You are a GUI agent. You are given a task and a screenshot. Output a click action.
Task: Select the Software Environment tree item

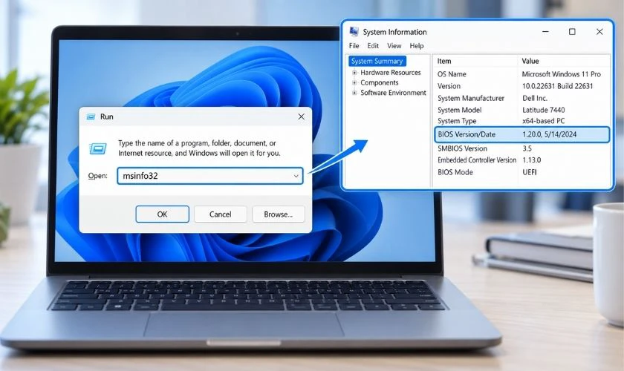(x=393, y=93)
